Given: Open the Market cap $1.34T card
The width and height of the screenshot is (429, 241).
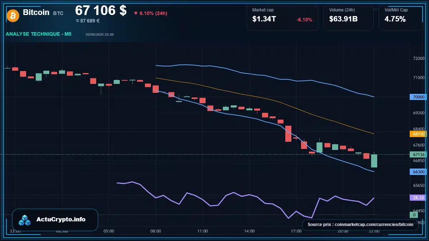Looking at the screenshot, I should point(282,17).
